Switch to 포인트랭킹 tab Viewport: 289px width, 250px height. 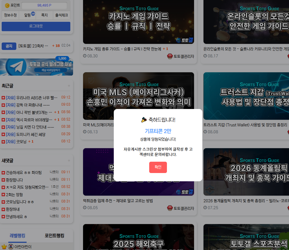(x=55, y=236)
